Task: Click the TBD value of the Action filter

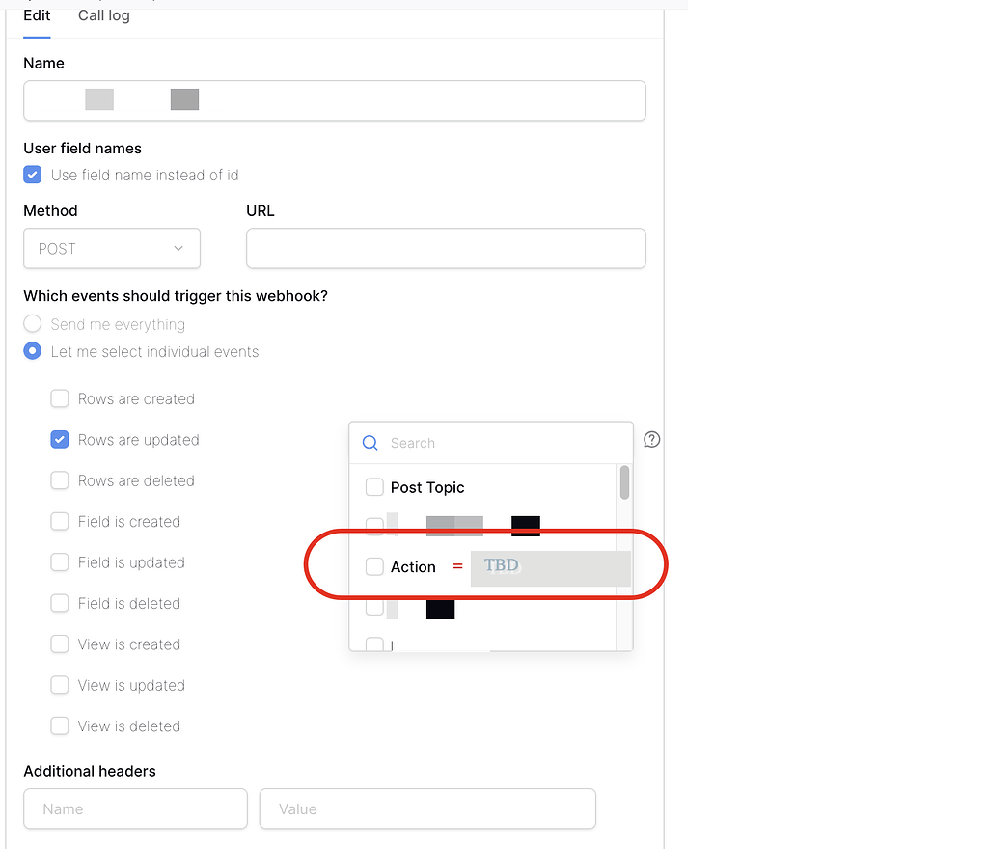Action: coord(550,567)
